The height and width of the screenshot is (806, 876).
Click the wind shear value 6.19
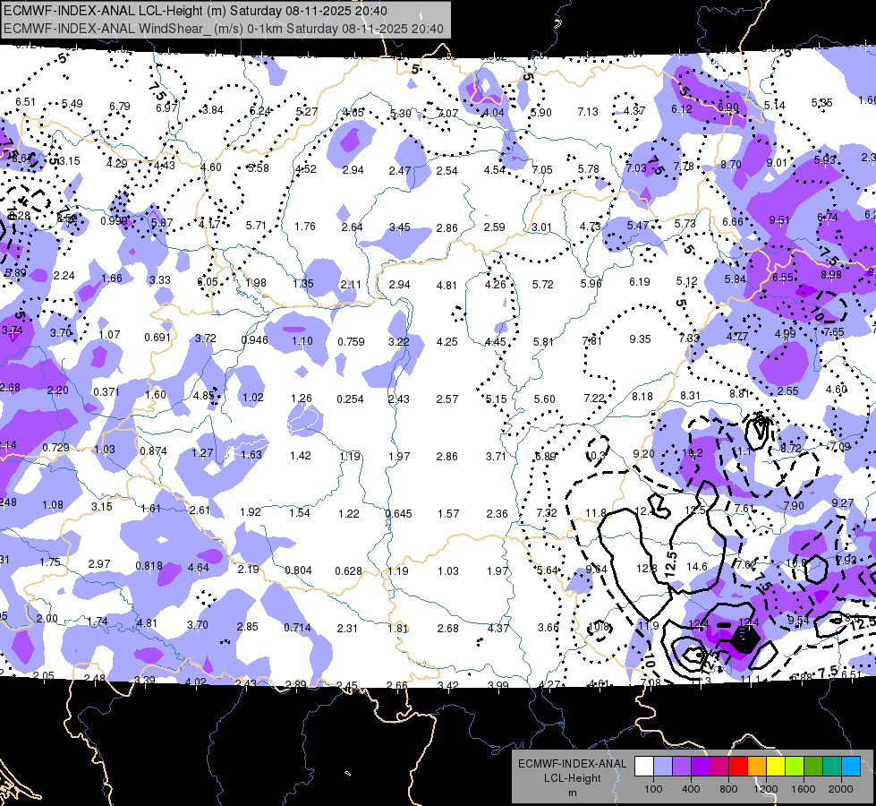(x=639, y=282)
